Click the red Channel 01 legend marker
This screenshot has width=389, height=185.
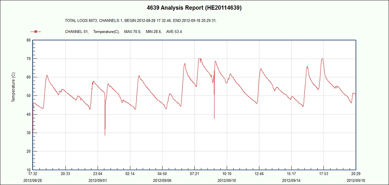36,32
